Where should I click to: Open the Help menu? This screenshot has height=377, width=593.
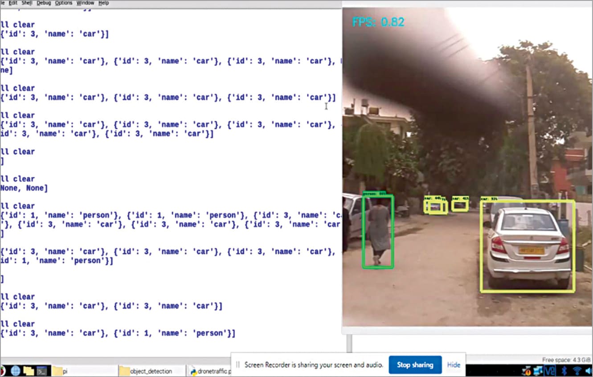(103, 3)
